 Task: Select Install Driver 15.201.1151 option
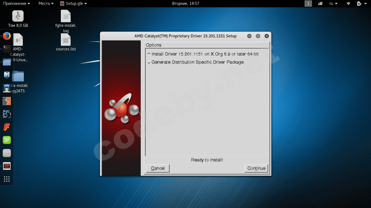pyautogui.click(x=205, y=54)
